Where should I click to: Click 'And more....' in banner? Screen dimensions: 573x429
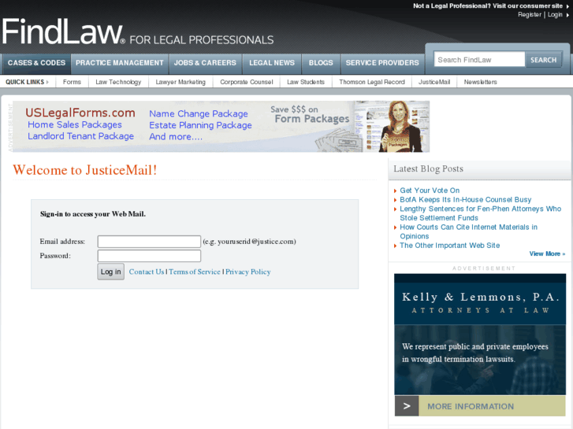176,136
